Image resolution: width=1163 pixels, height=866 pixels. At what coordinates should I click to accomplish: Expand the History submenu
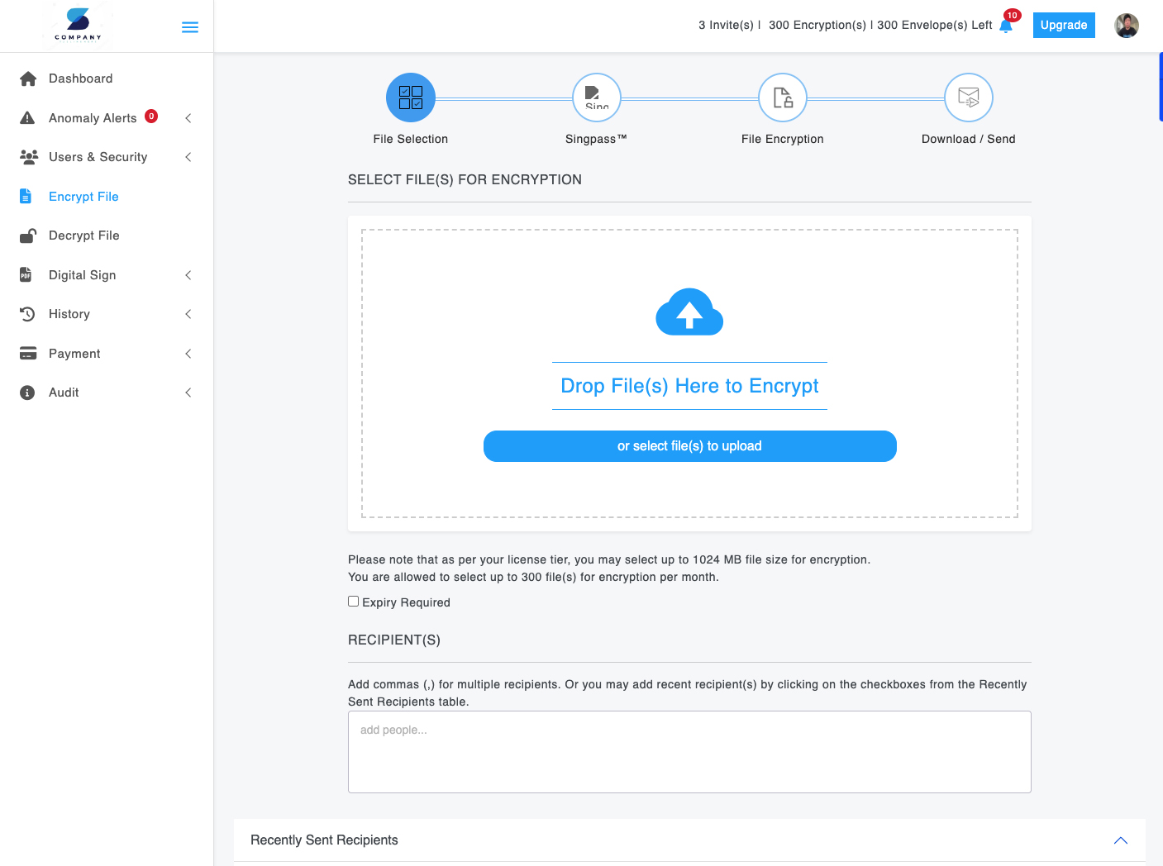[188, 314]
